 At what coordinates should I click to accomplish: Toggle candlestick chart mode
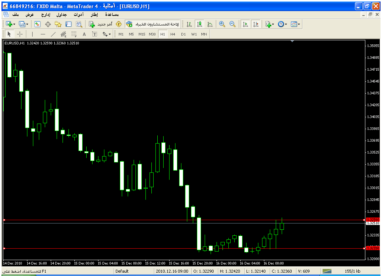(200, 24)
